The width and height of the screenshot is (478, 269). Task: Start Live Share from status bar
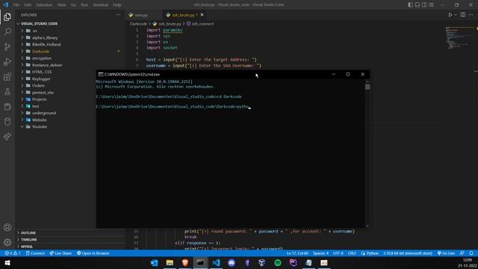60,253
